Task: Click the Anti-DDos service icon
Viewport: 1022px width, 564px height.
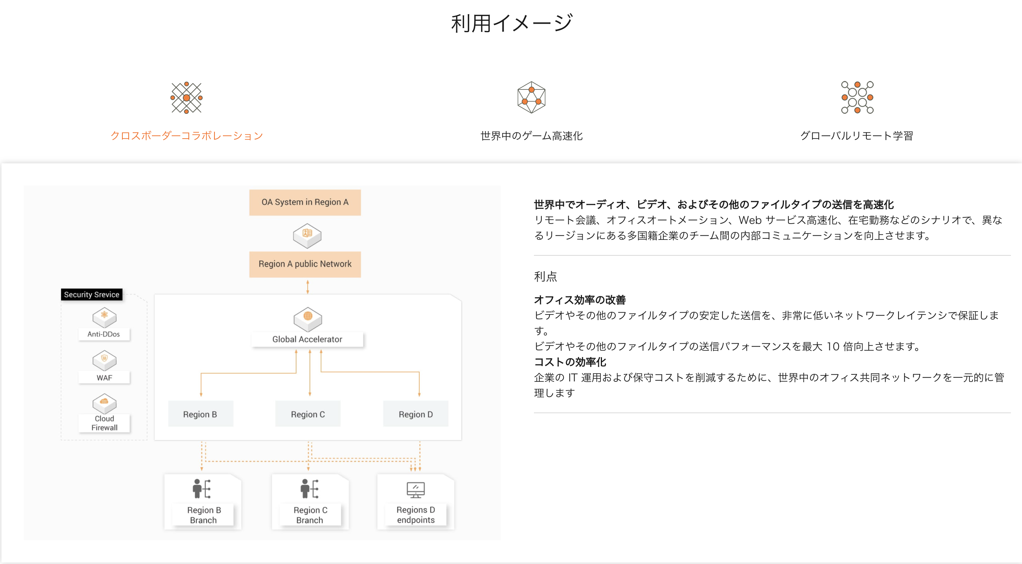Action: (104, 317)
